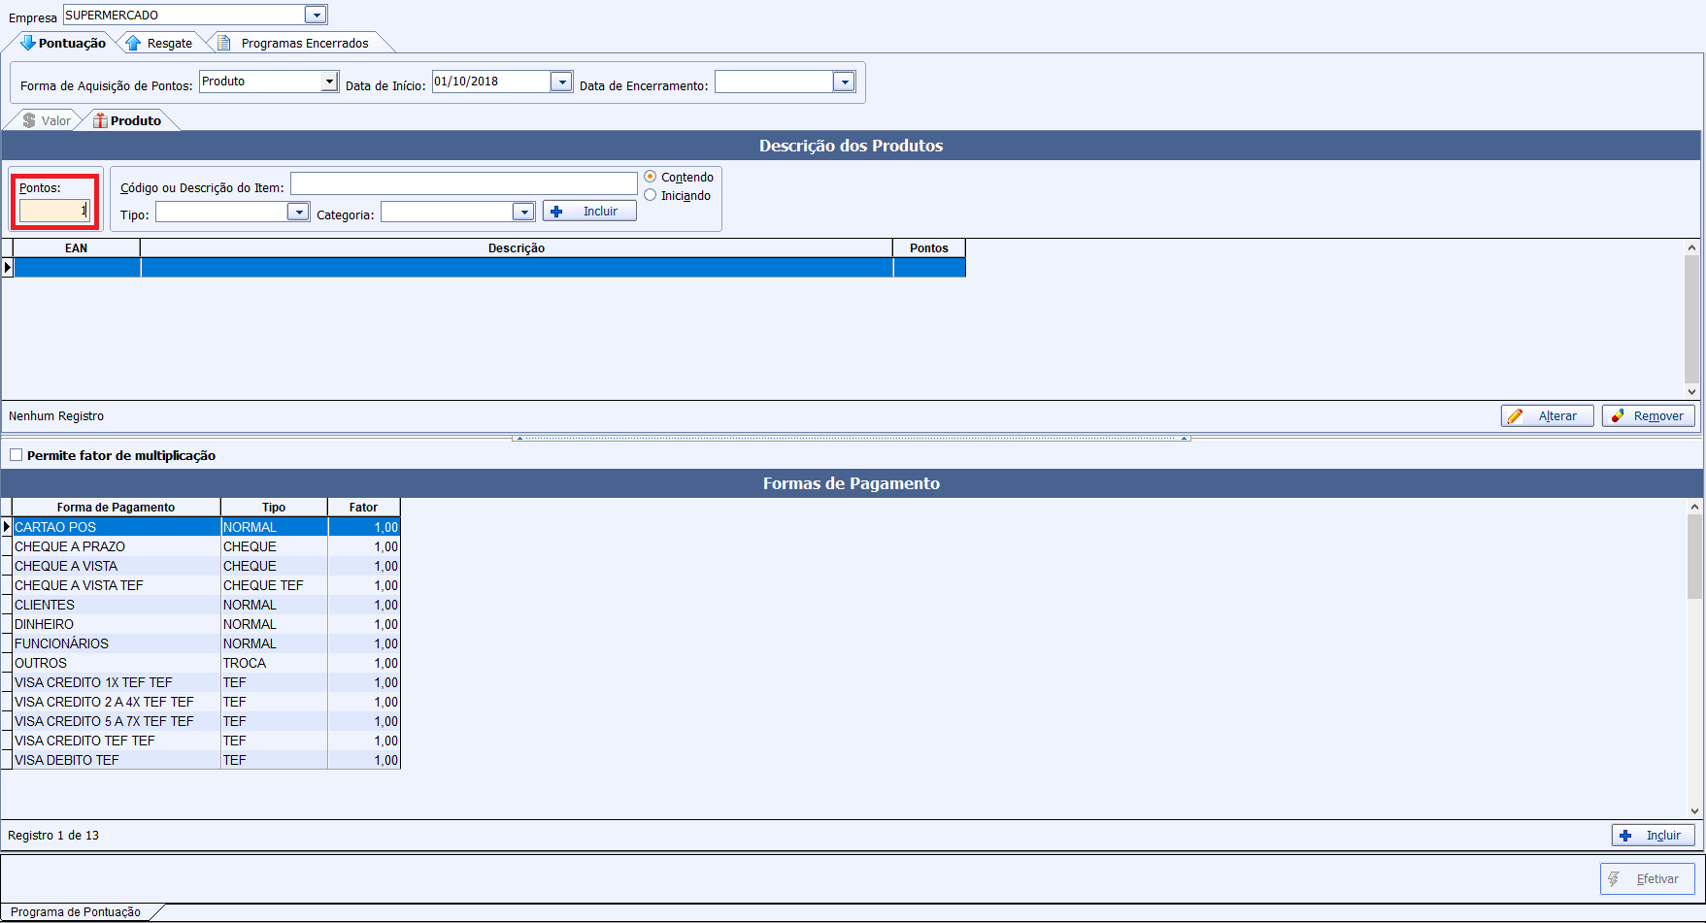Click the Código ou Descrição do Item field
Viewport: 1706px width, 923px height.
pyautogui.click(x=463, y=183)
